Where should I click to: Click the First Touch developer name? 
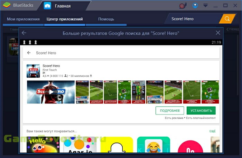[x=50, y=70]
